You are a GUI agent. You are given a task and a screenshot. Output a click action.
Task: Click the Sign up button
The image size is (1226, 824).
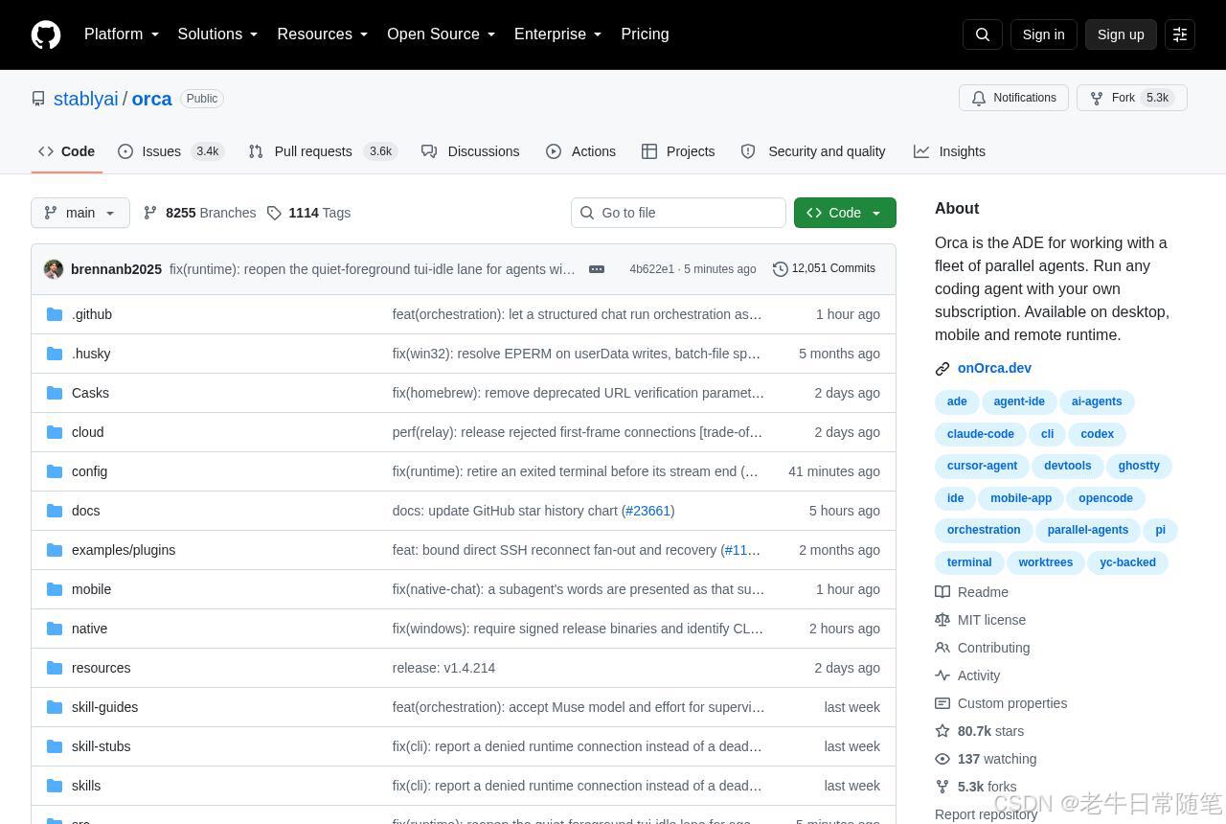(x=1121, y=34)
